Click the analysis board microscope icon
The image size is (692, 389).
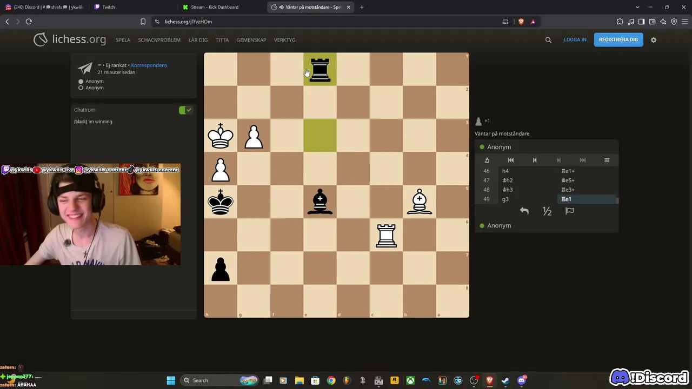click(x=487, y=160)
